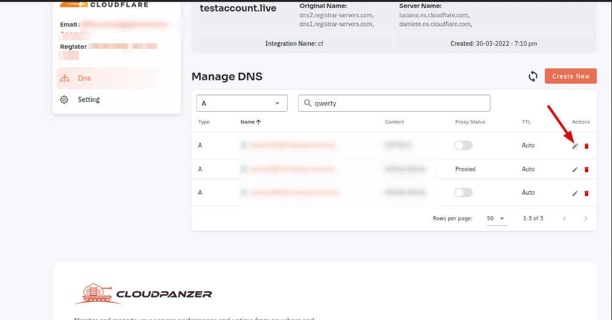Edit the Proxied A record with pencil icon
The height and width of the screenshot is (320, 612).
(x=575, y=169)
